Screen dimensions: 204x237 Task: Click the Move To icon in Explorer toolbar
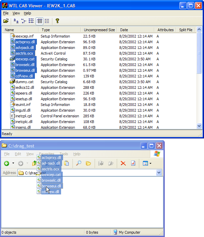[101, 163]
